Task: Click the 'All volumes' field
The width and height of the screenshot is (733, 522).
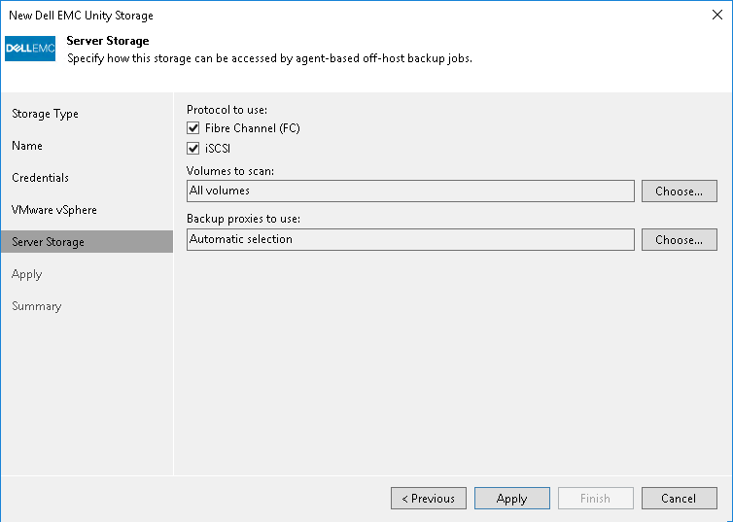Action: point(409,191)
